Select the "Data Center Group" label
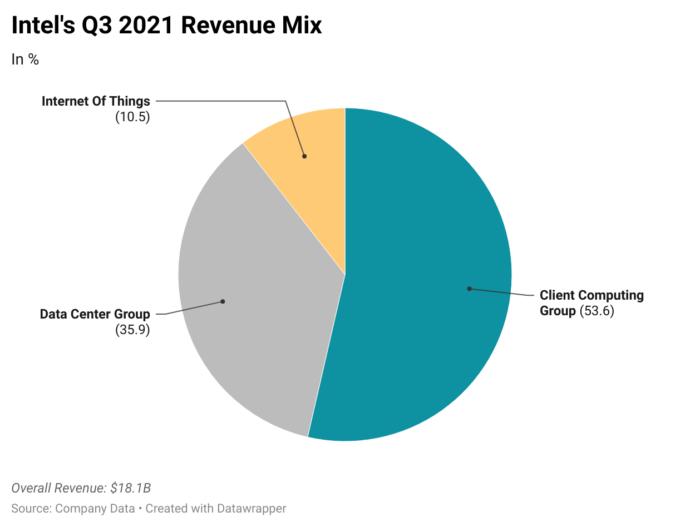The height and width of the screenshot is (527, 690). coord(95,314)
